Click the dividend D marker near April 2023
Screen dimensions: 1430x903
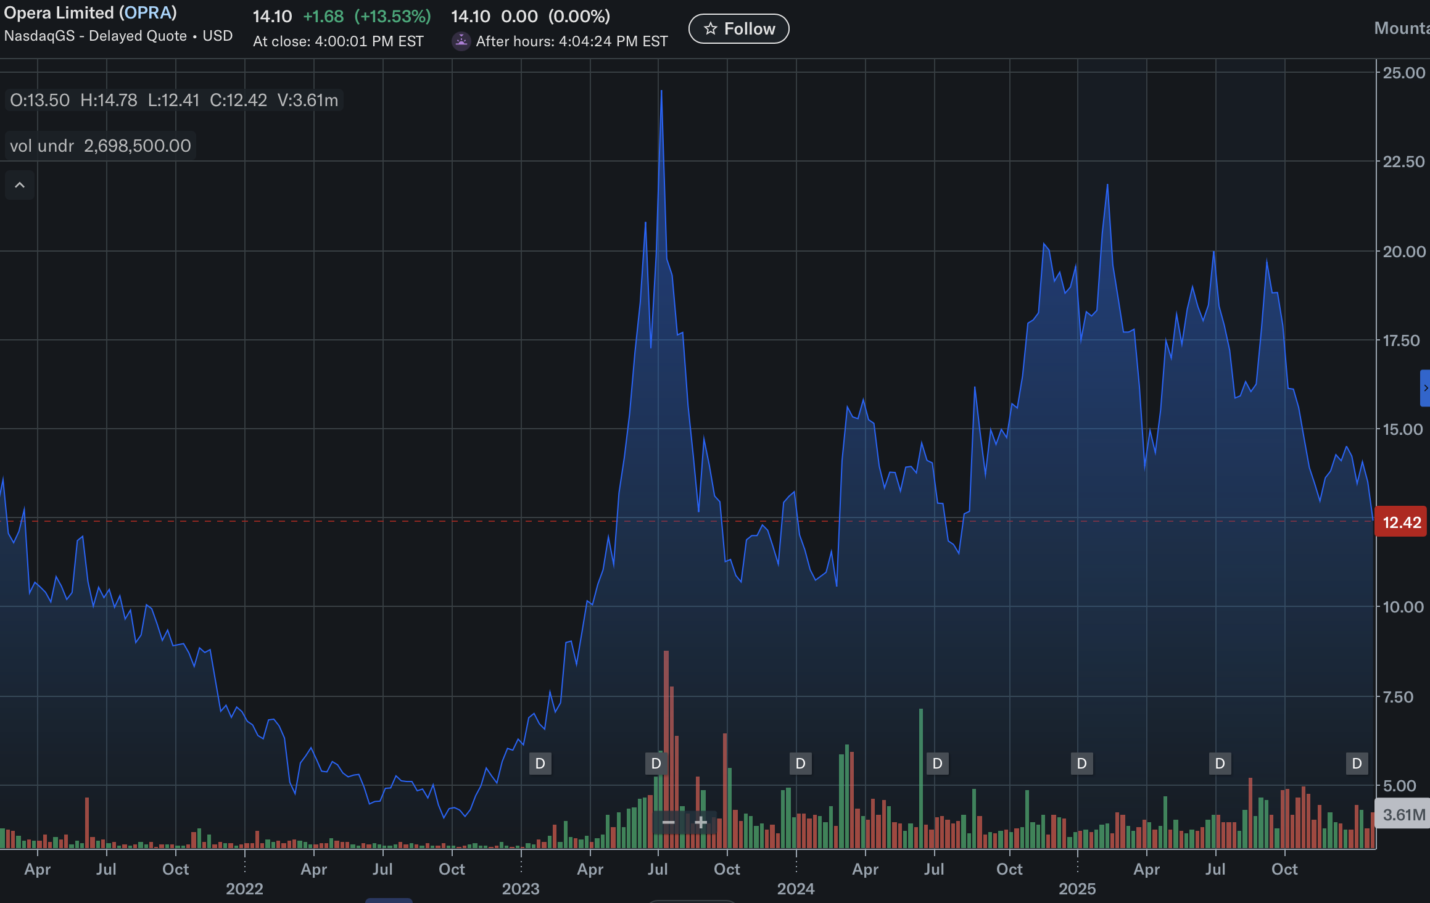click(x=540, y=764)
